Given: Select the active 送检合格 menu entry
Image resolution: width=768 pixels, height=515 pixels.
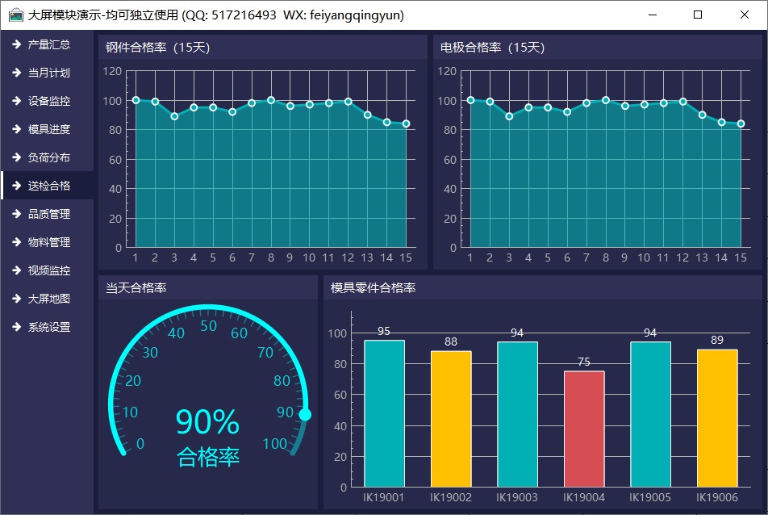Looking at the screenshot, I should (48, 186).
